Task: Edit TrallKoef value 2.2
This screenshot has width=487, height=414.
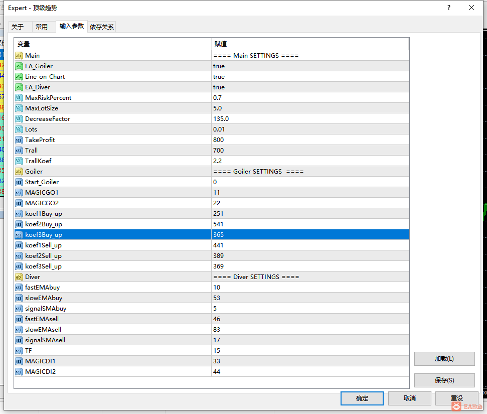Action: 310,161
